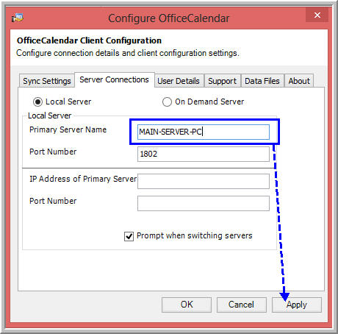This screenshot has width=338, height=334.
Task: Switch to the Sync Settings tab
Action: (x=47, y=81)
